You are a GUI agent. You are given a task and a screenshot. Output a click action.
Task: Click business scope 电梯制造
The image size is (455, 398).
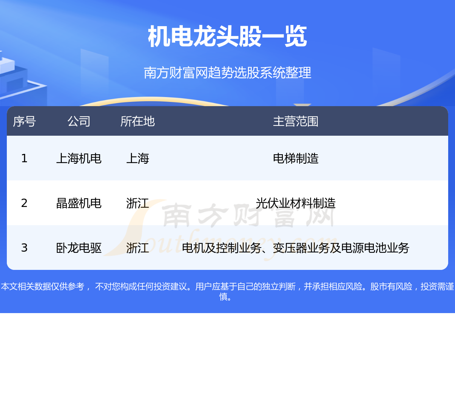point(296,158)
